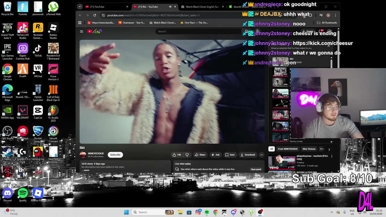This screenshot has width=386, height=217.
Task: Open CapCut from the desktop
Action: pos(38,112)
